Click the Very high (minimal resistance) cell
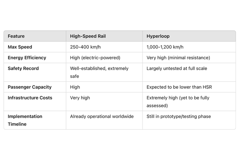This screenshot has width=240, height=160. pyautogui.click(x=178, y=58)
